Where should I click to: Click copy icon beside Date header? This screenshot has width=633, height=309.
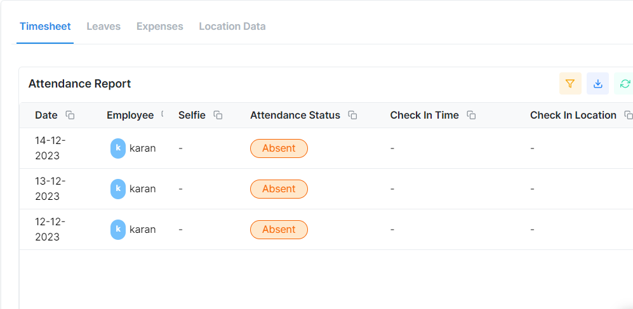[x=70, y=115]
